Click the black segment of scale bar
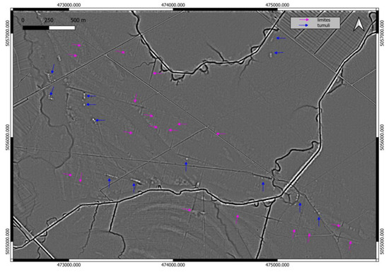Image resolution: width=389 pixels, height=272 pixels. (x=36, y=28)
